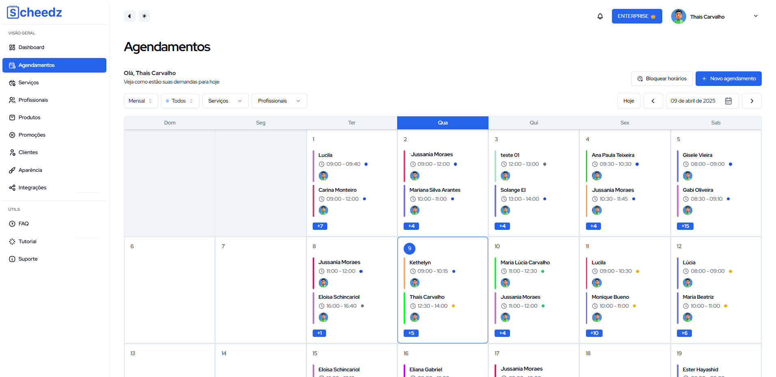
Task: Open Dashboard in the sidebar
Action: point(54,47)
